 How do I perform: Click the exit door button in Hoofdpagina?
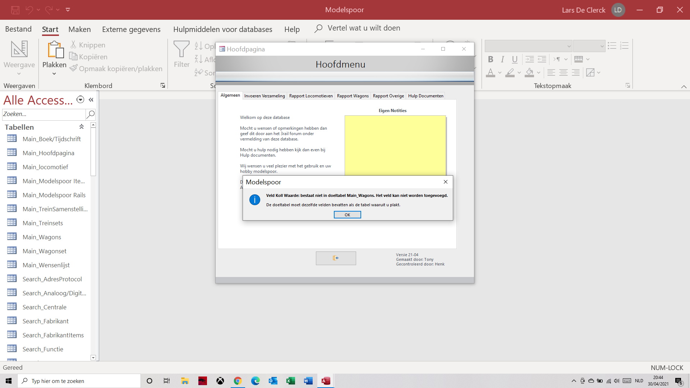[x=336, y=258]
